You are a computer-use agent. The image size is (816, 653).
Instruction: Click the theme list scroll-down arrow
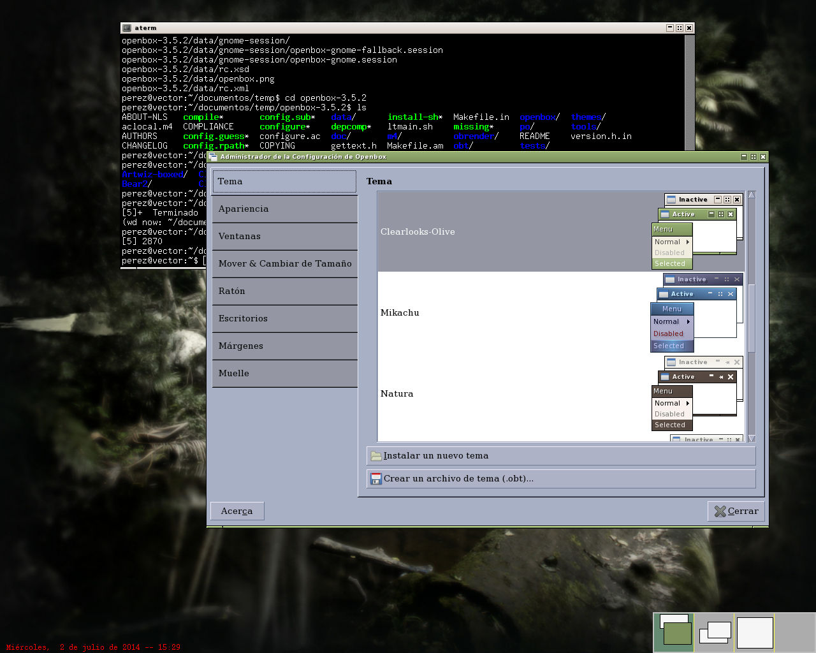point(752,438)
